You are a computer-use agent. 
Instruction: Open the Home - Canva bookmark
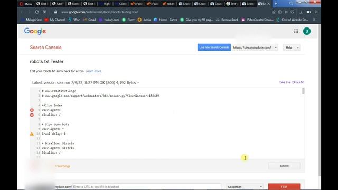[165, 20]
